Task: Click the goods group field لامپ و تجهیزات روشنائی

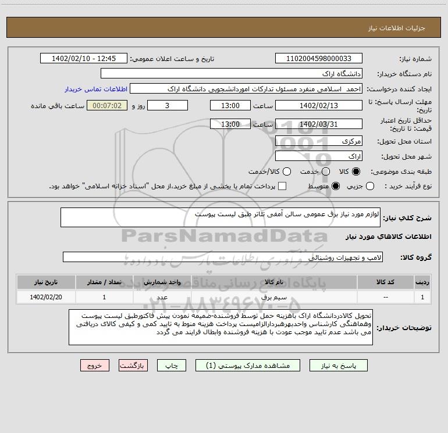Action: click(x=223, y=257)
